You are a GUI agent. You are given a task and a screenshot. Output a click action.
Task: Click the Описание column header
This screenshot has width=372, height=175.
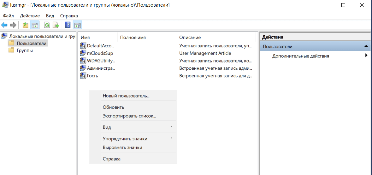coord(190,37)
